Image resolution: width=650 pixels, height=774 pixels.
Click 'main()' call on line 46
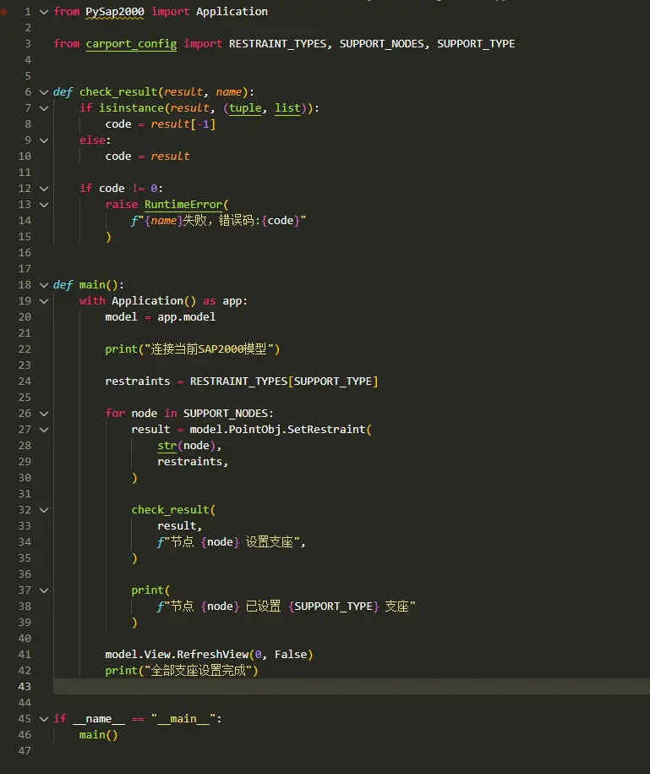pyautogui.click(x=99, y=735)
